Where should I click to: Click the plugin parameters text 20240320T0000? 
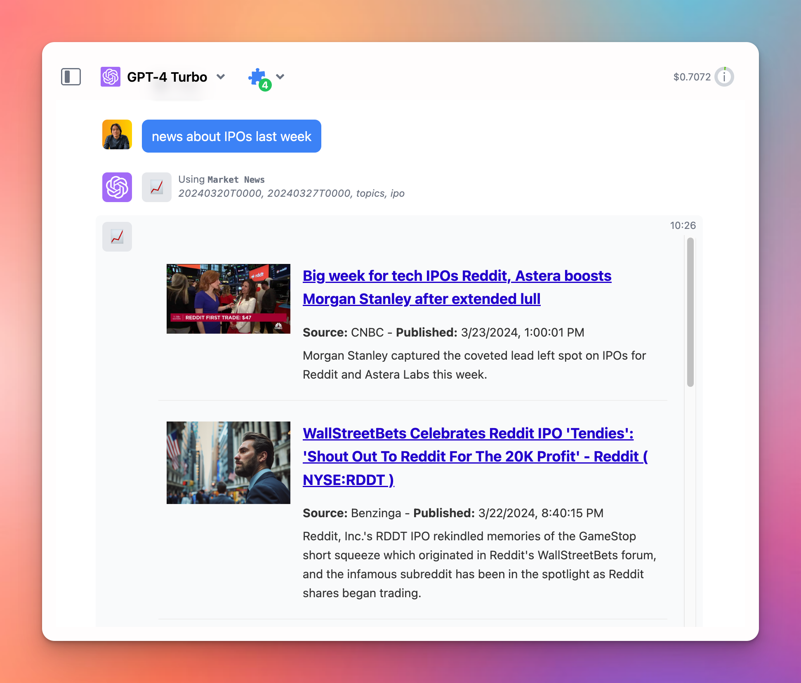[x=220, y=193]
